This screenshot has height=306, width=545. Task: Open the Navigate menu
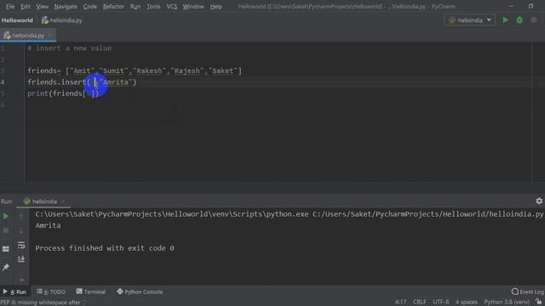tap(66, 7)
